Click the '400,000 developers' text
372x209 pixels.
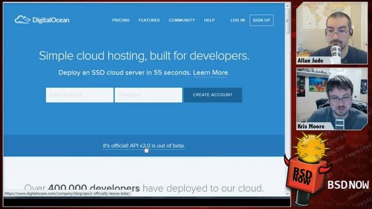(x=94, y=188)
